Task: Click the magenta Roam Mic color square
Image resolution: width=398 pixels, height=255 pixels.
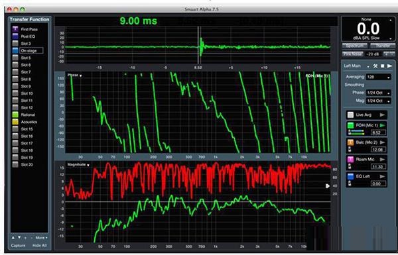Action: (350, 160)
